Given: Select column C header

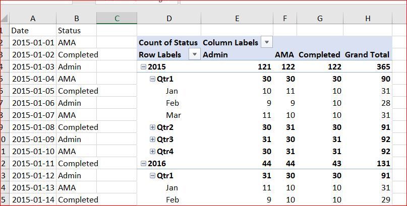Looking at the screenshot, I should click(117, 19).
